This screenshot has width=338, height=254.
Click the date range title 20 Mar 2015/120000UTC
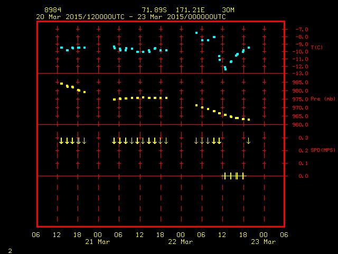[80, 17]
